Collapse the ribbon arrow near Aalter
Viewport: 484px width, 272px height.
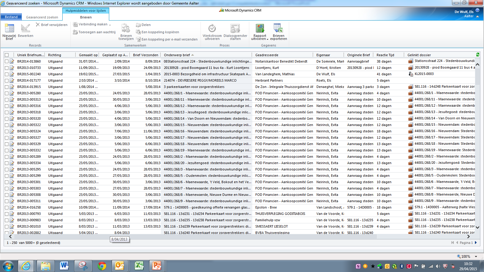(477, 16)
